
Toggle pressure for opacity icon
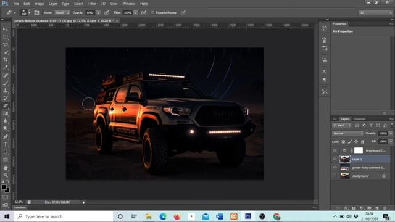[107, 12]
